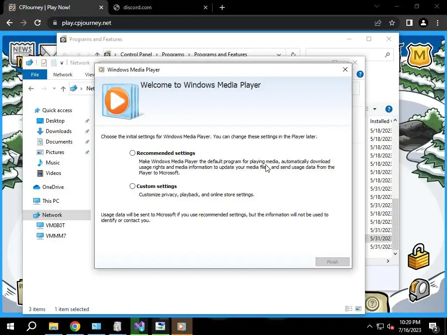Click the measuring tape edit icon in game
The image size is (447, 335).
point(419,291)
